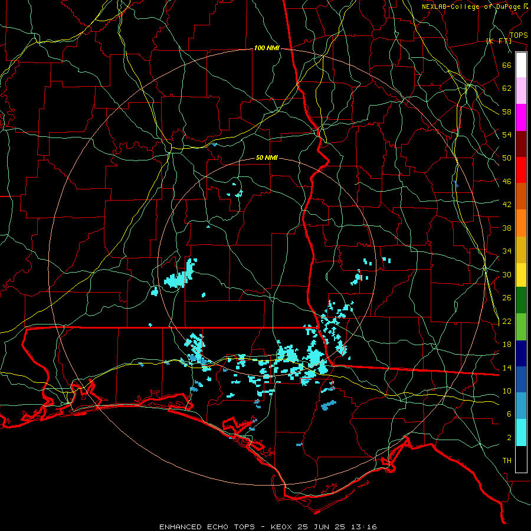Click the light green legend swatch
The width and height of the screenshot is (531, 531).
click(x=521, y=327)
